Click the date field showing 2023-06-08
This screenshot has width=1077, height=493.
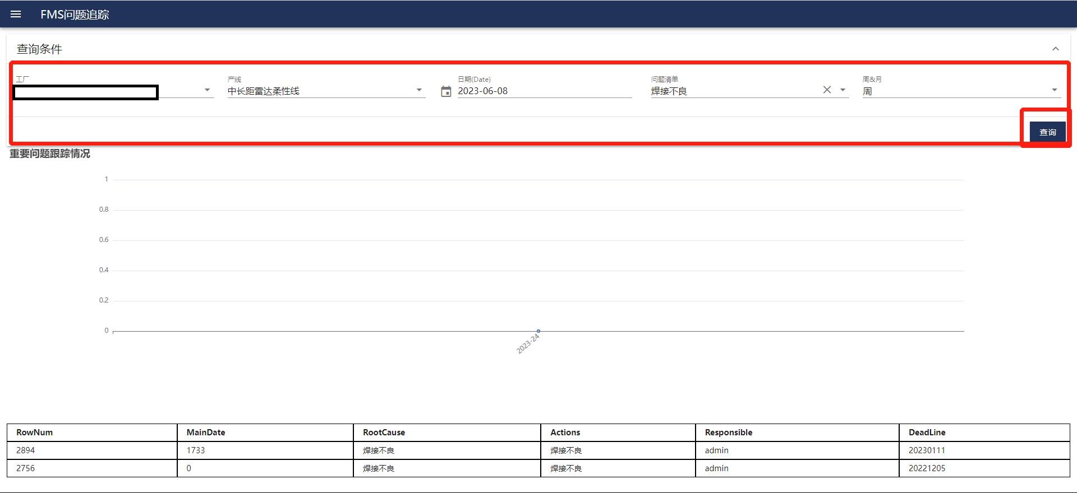coord(544,91)
